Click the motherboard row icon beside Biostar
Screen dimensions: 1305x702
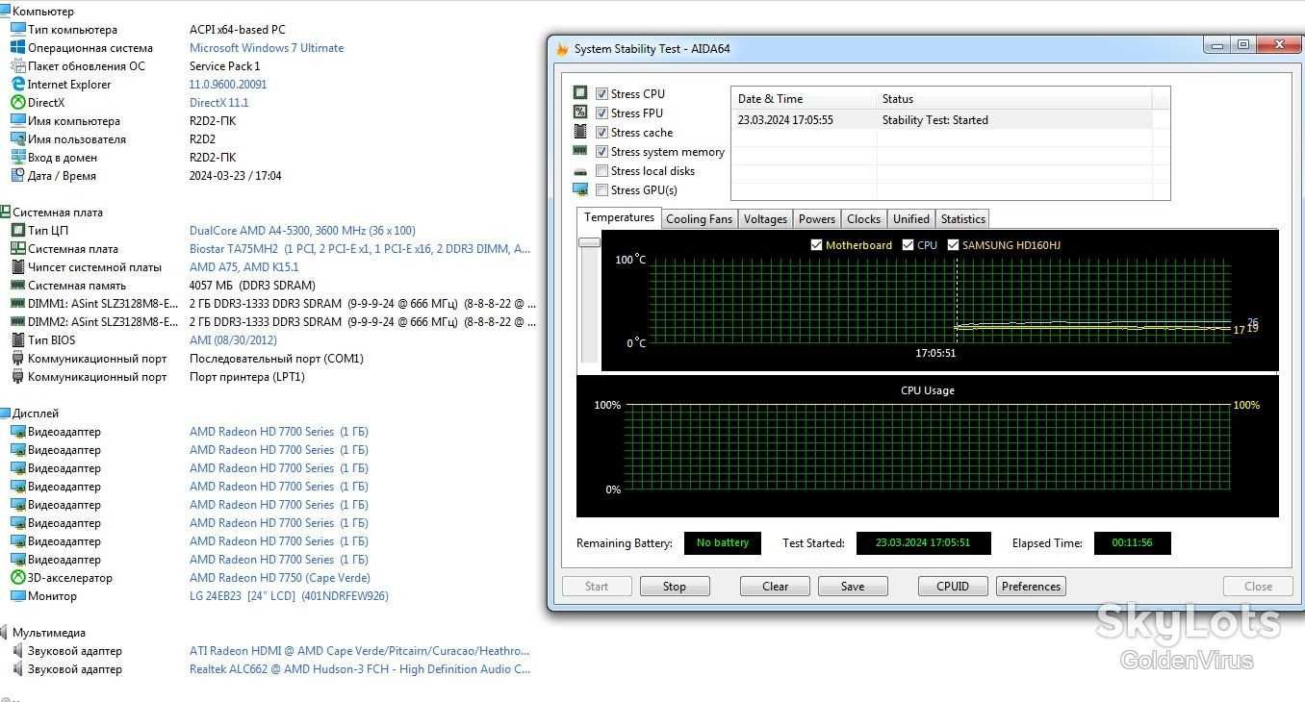tap(17, 249)
